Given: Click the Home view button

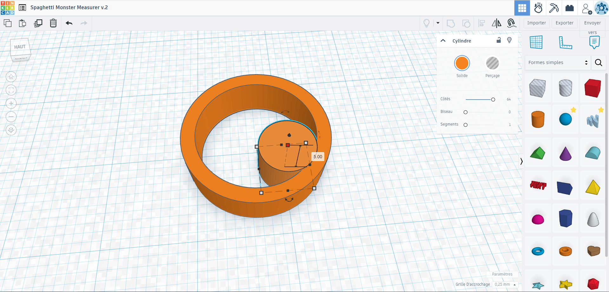Looking at the screenshot, I should (x=11, y=77).
